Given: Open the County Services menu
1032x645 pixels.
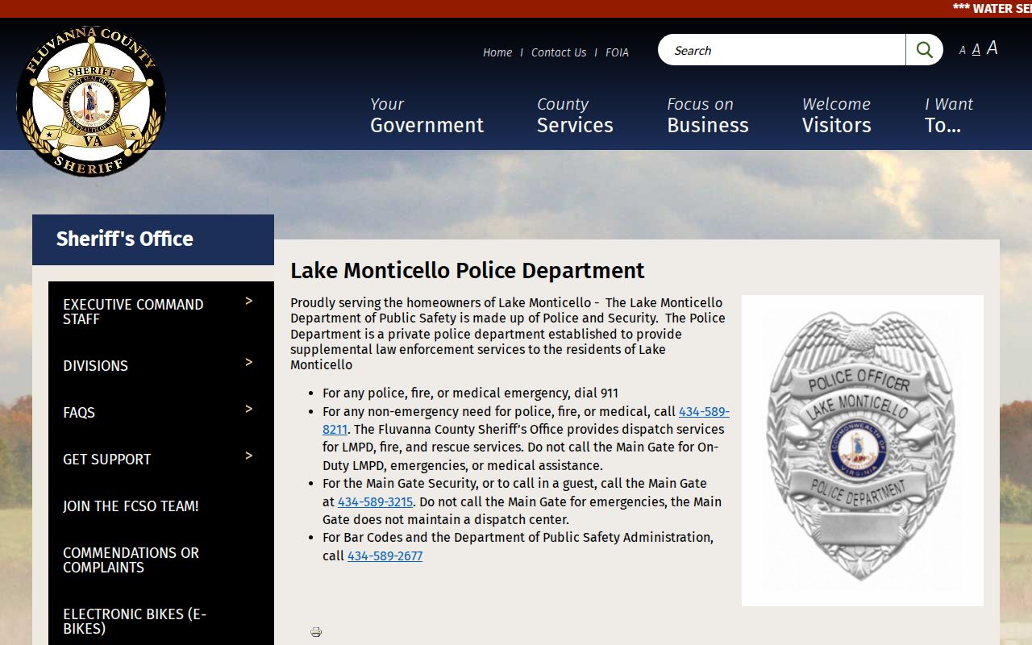Looking at the screenshot, I should pyautogui.click(x=575, y=115).
